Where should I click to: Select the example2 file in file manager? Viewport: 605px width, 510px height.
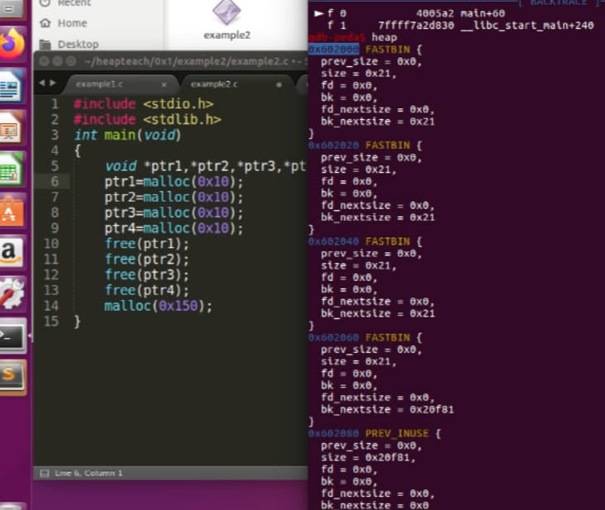226,21
